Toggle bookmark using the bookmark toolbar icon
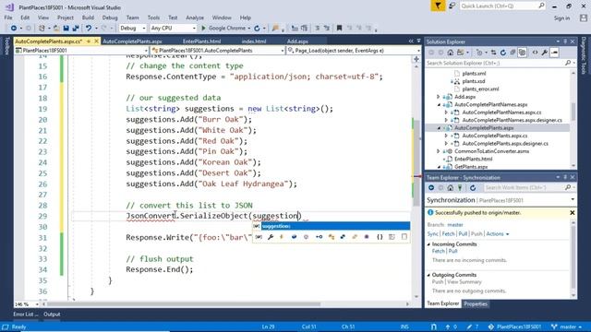 (x=339, y=29)
